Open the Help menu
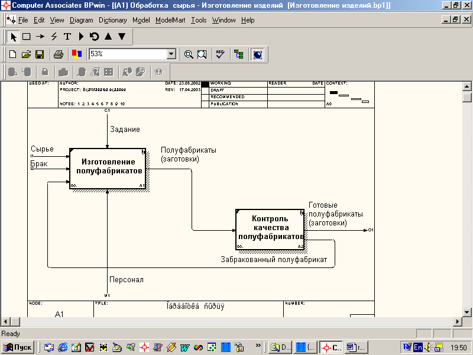The image size is (473, 355). [x=248, y=20]
